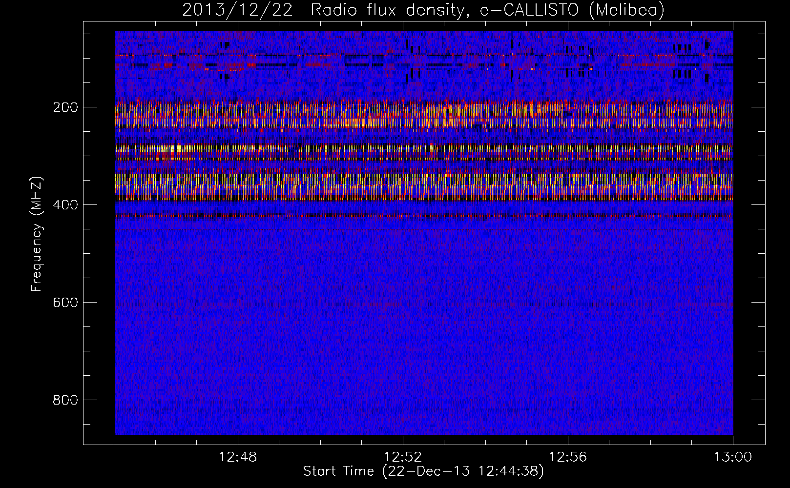Screen dimensions: 790x488
Task: Click the plot title '2013/12/22 Radio flux density'
Action: tap(423, 10)
